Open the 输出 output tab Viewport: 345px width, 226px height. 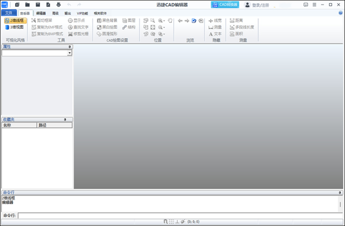coord(68,13)
